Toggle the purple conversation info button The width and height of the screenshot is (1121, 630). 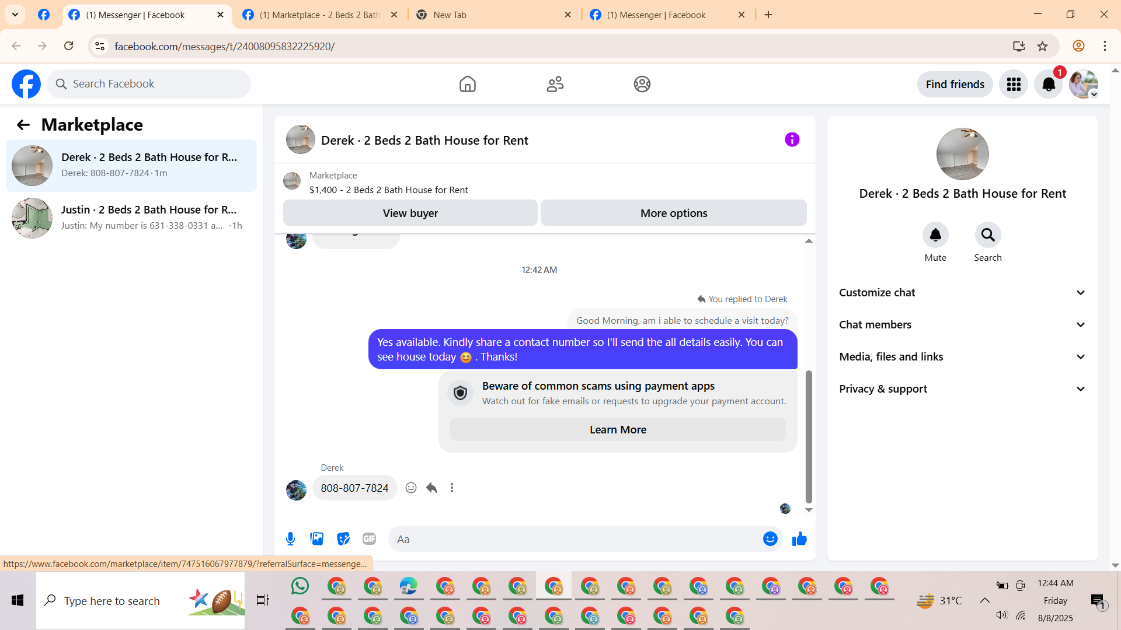792,139
